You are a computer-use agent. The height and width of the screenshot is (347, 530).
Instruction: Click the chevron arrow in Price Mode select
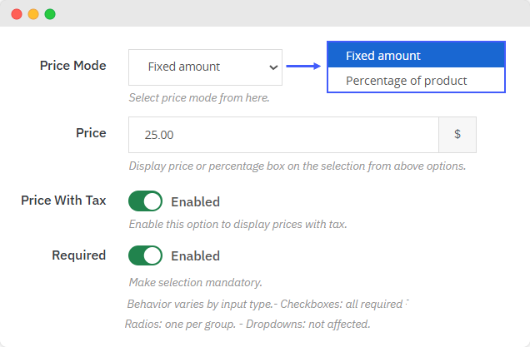point(272,67)
